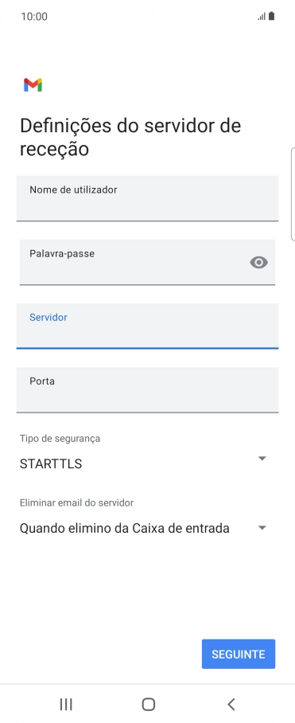Screen dimensions: 295x723
Task: Tap the battery status icon
Action: 271,17
